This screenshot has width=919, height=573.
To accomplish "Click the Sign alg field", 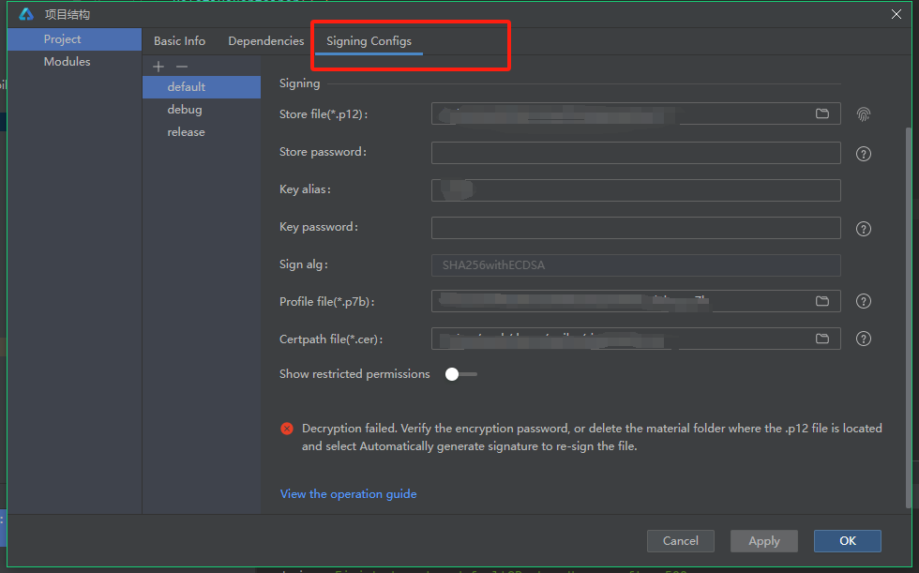I will pos(636,265).
